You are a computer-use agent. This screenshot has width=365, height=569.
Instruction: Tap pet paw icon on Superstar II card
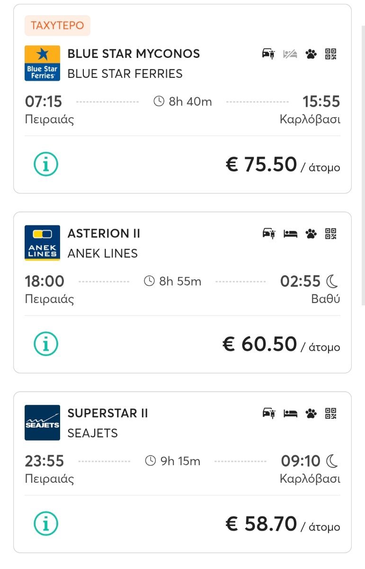pos(311,413)
